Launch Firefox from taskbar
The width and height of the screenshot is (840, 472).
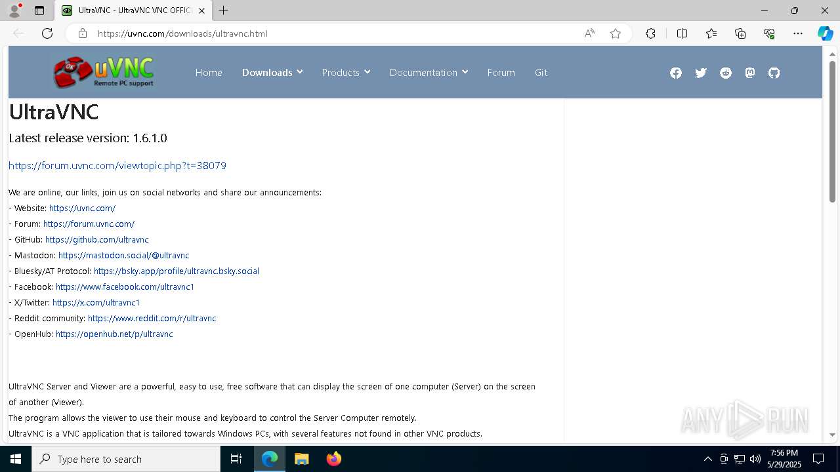pyautogui.click(x=333, y=459)
